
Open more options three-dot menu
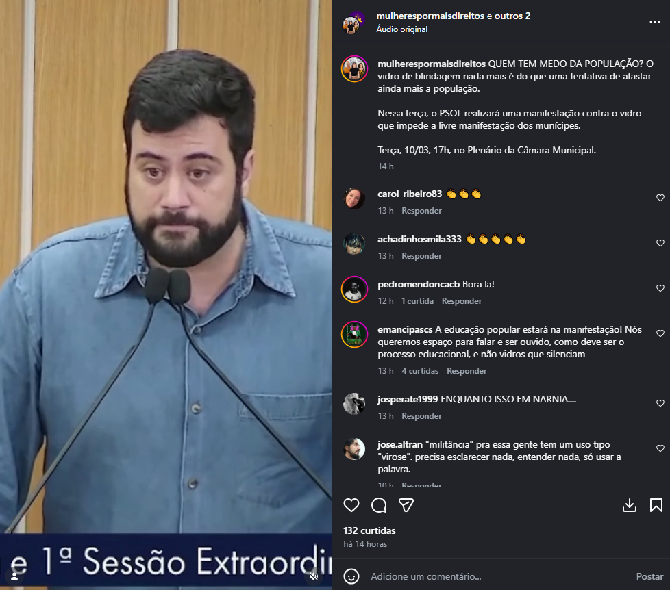(655, 22)
